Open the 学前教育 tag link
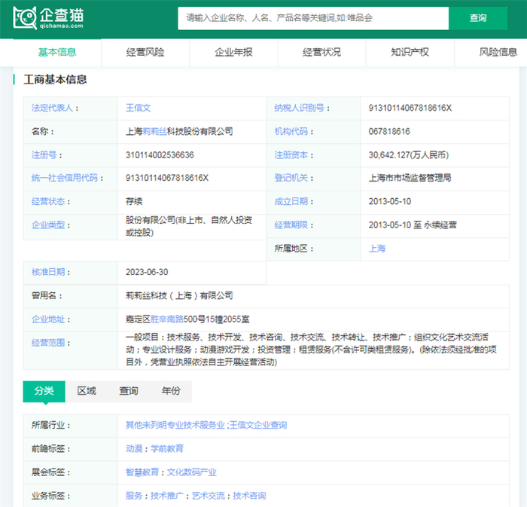Screen dimensions: 527x507 pos(166,448)
